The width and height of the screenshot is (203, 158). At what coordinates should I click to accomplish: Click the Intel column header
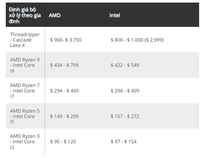115,15
